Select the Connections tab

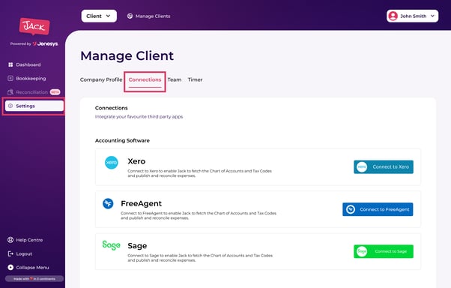pos(145,79)
